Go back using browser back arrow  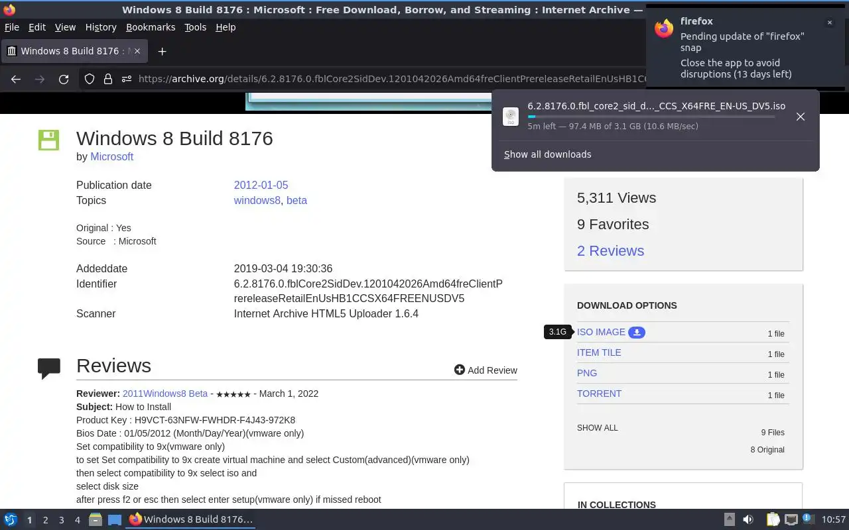tap(16, 79)
